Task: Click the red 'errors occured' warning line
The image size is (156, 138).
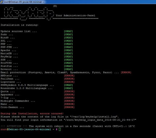Action: pos(32,113)
